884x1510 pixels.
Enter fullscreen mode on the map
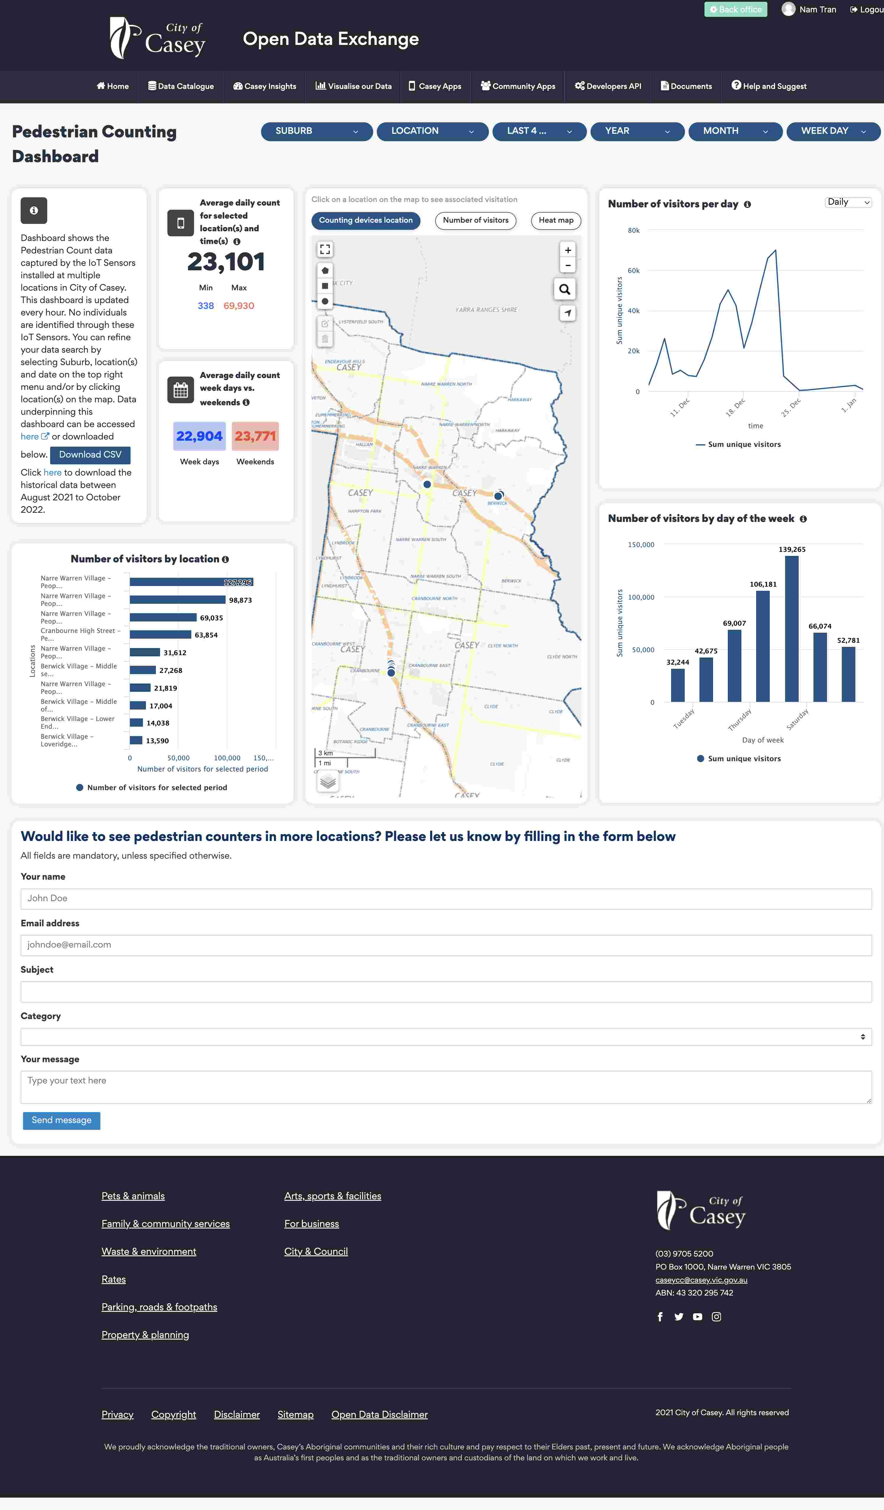[324, 249]
